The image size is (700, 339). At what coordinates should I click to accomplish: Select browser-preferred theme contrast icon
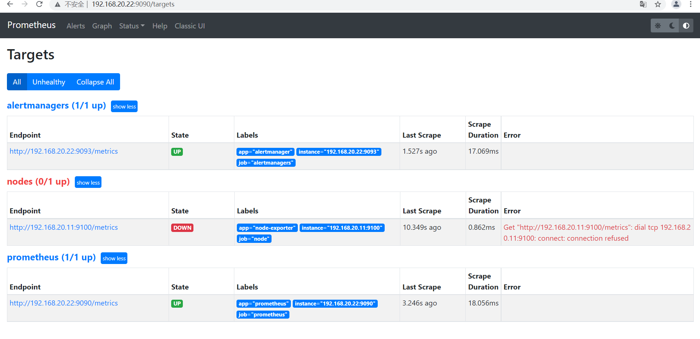point(686,25)
